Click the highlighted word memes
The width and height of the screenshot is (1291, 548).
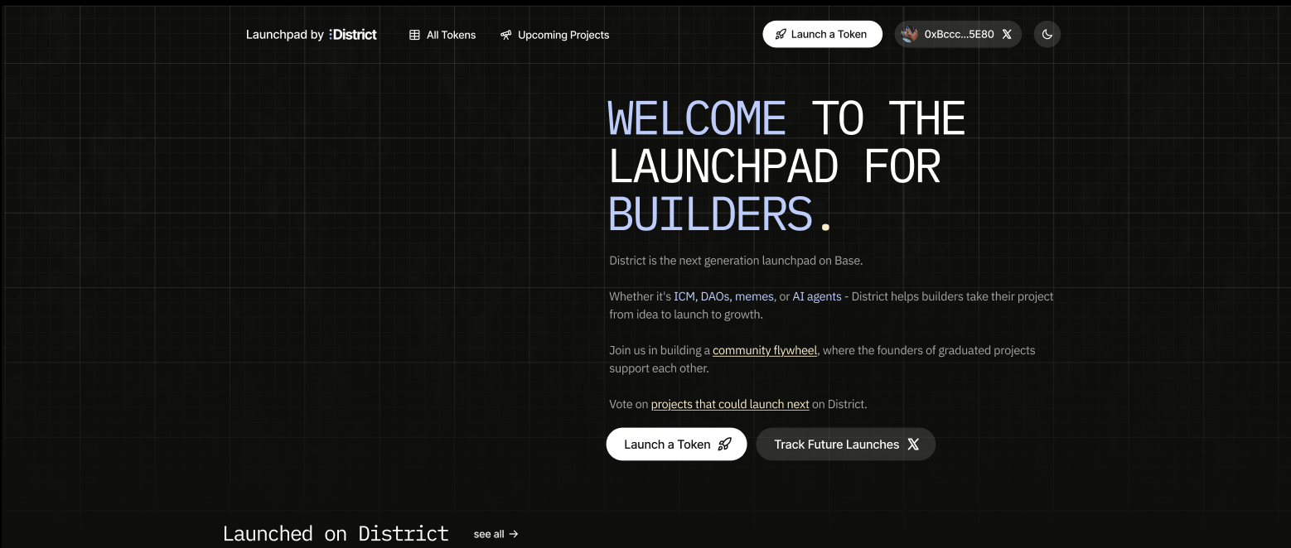(x=754, y=296)
